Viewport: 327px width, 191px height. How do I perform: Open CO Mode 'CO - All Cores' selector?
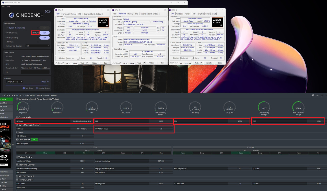[x=82, y=129]
